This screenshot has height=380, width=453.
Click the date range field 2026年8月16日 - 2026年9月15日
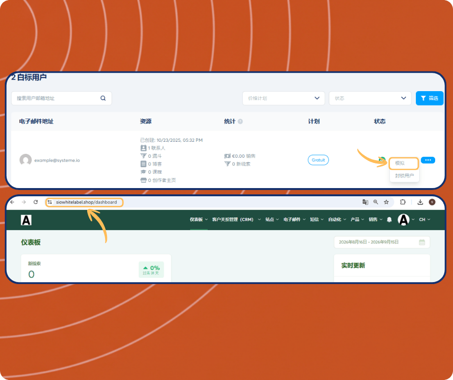point(382,242)
